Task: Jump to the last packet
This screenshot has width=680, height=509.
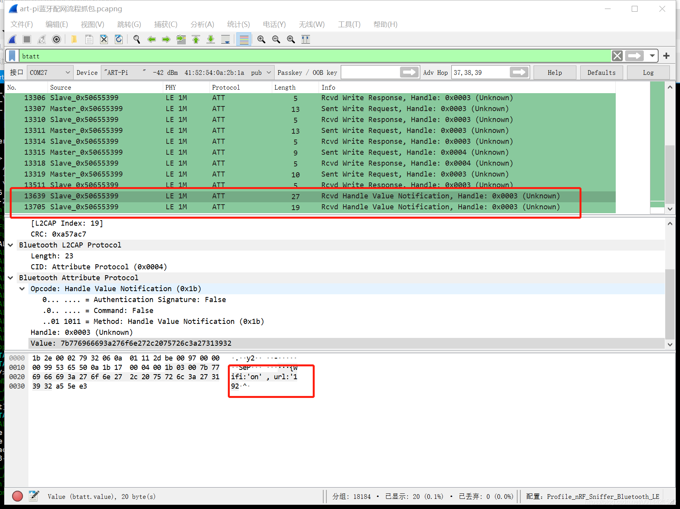Action: pos(211,39)
